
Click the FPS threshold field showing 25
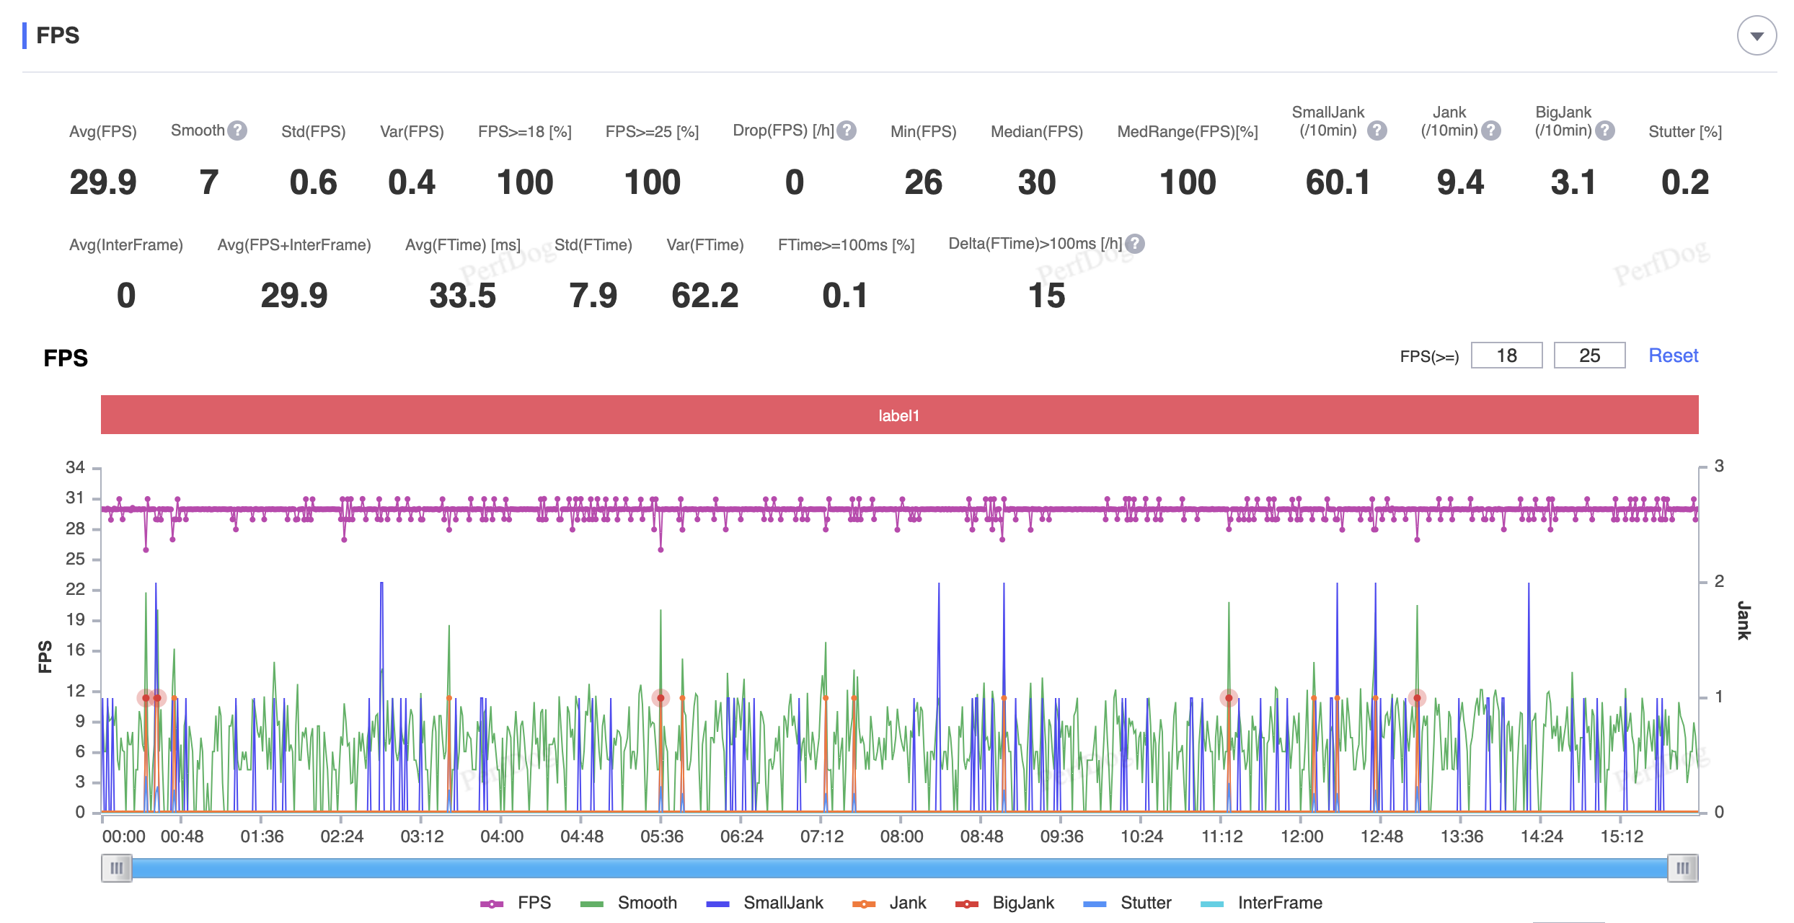point(1589,355)
